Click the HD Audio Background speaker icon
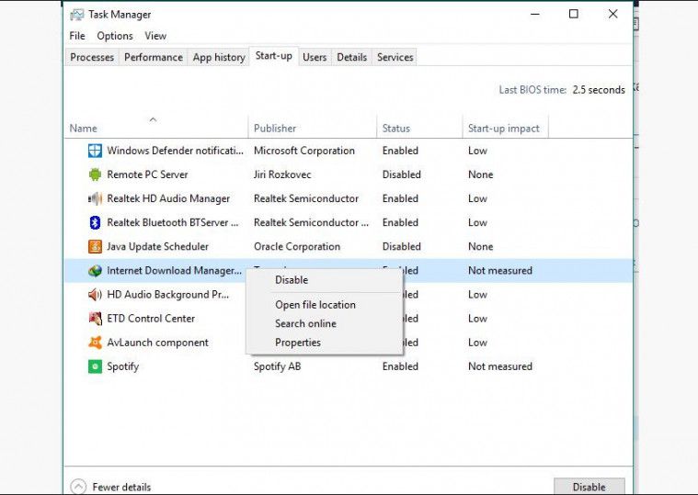The width and height of the screenshot is (698, 495). [95, 295]
